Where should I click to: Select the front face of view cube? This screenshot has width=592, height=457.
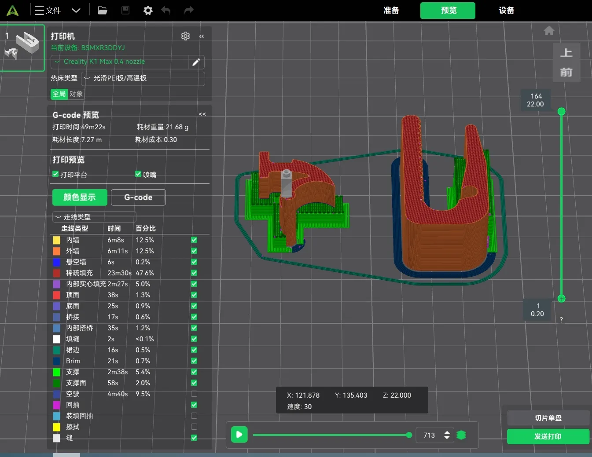pyautogui.click(x=566, y=72)
